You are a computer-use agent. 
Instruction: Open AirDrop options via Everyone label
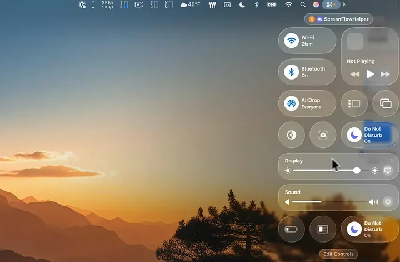pos(311,107)
